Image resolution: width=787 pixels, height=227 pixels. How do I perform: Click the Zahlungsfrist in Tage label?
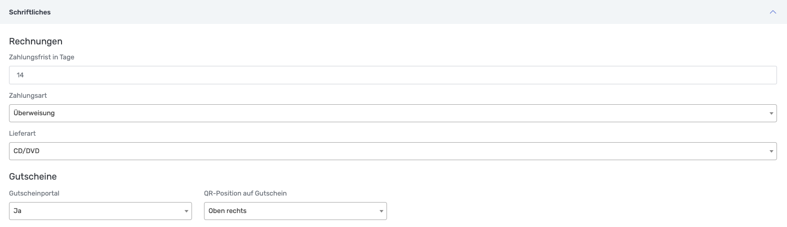41,57
